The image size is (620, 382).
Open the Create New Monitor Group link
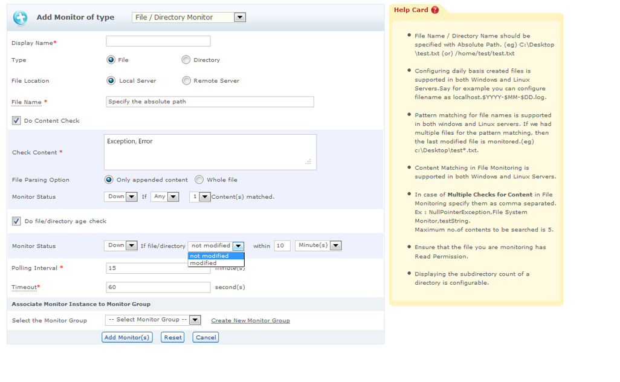[x=250, y=320]
